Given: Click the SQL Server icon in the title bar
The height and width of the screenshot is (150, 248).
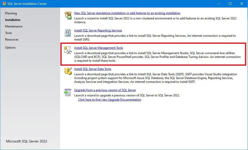Looking at the screenshot, I should point(4,4).
